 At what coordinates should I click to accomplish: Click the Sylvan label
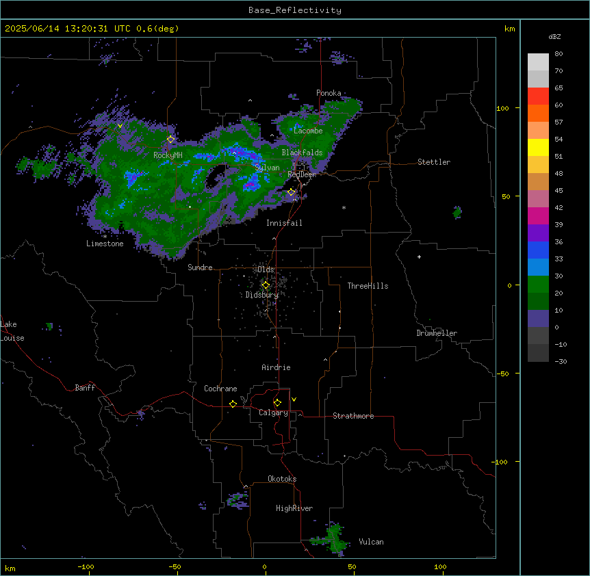(x=267, y=168)
